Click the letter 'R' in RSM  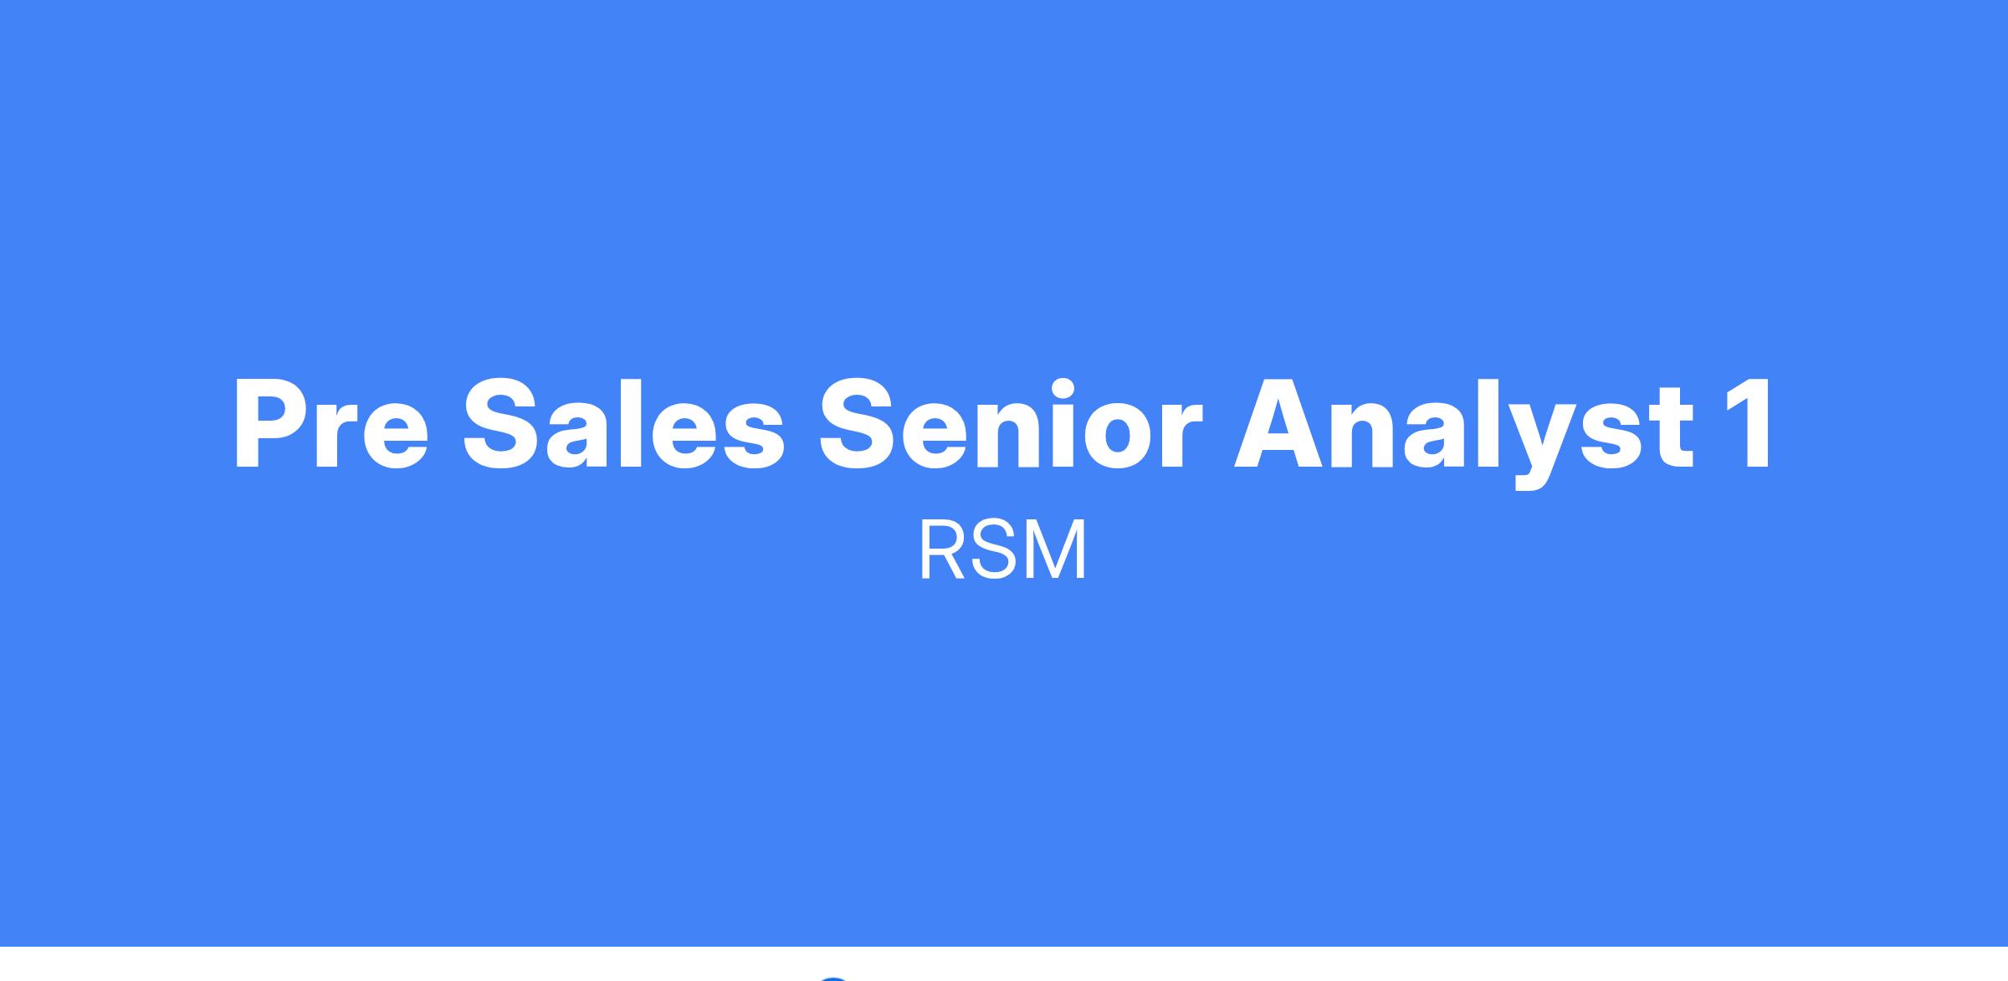pyautogui.click(x=943, y=549)
